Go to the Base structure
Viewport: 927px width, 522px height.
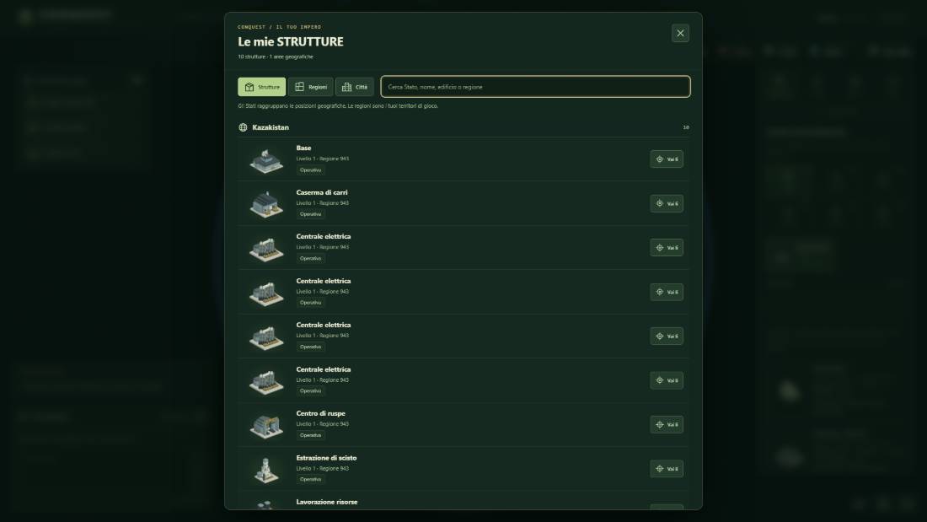667,159
